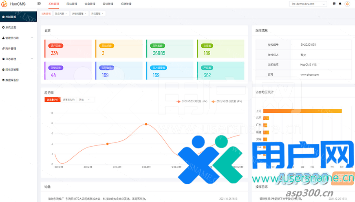Switch chart to 浏览量(PV)
This screenshot has width=355, height=202.
52,99
